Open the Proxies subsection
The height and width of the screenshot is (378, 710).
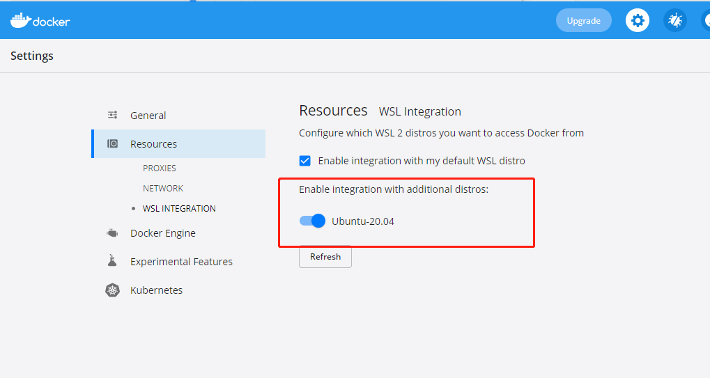click(160, 168)
